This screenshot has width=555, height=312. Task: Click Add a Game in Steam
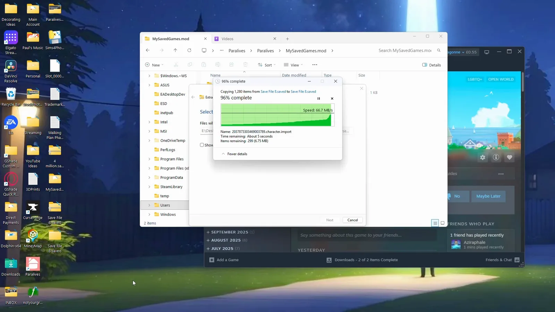coord(224,260)
